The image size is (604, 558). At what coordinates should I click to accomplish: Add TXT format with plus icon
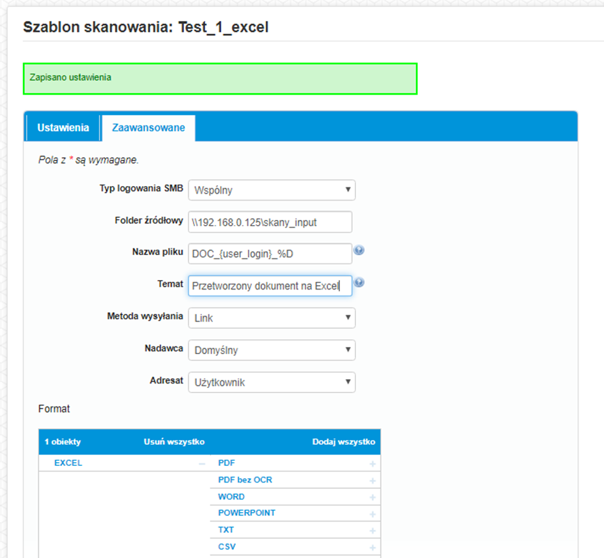click(x=373, y=531)
